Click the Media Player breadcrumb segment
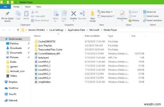 110,30
